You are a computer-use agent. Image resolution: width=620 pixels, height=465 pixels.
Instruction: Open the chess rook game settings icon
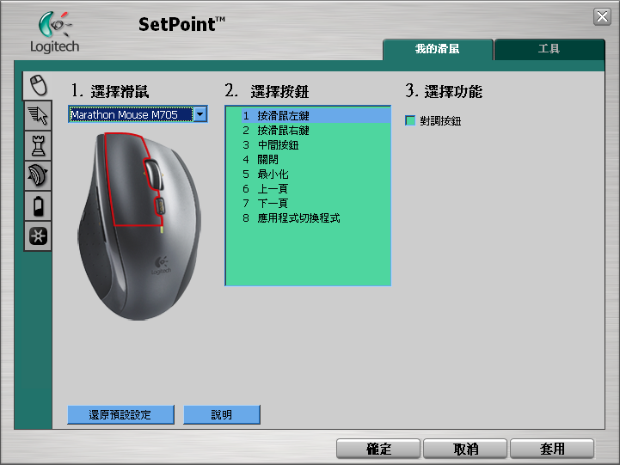coord(38,145)
